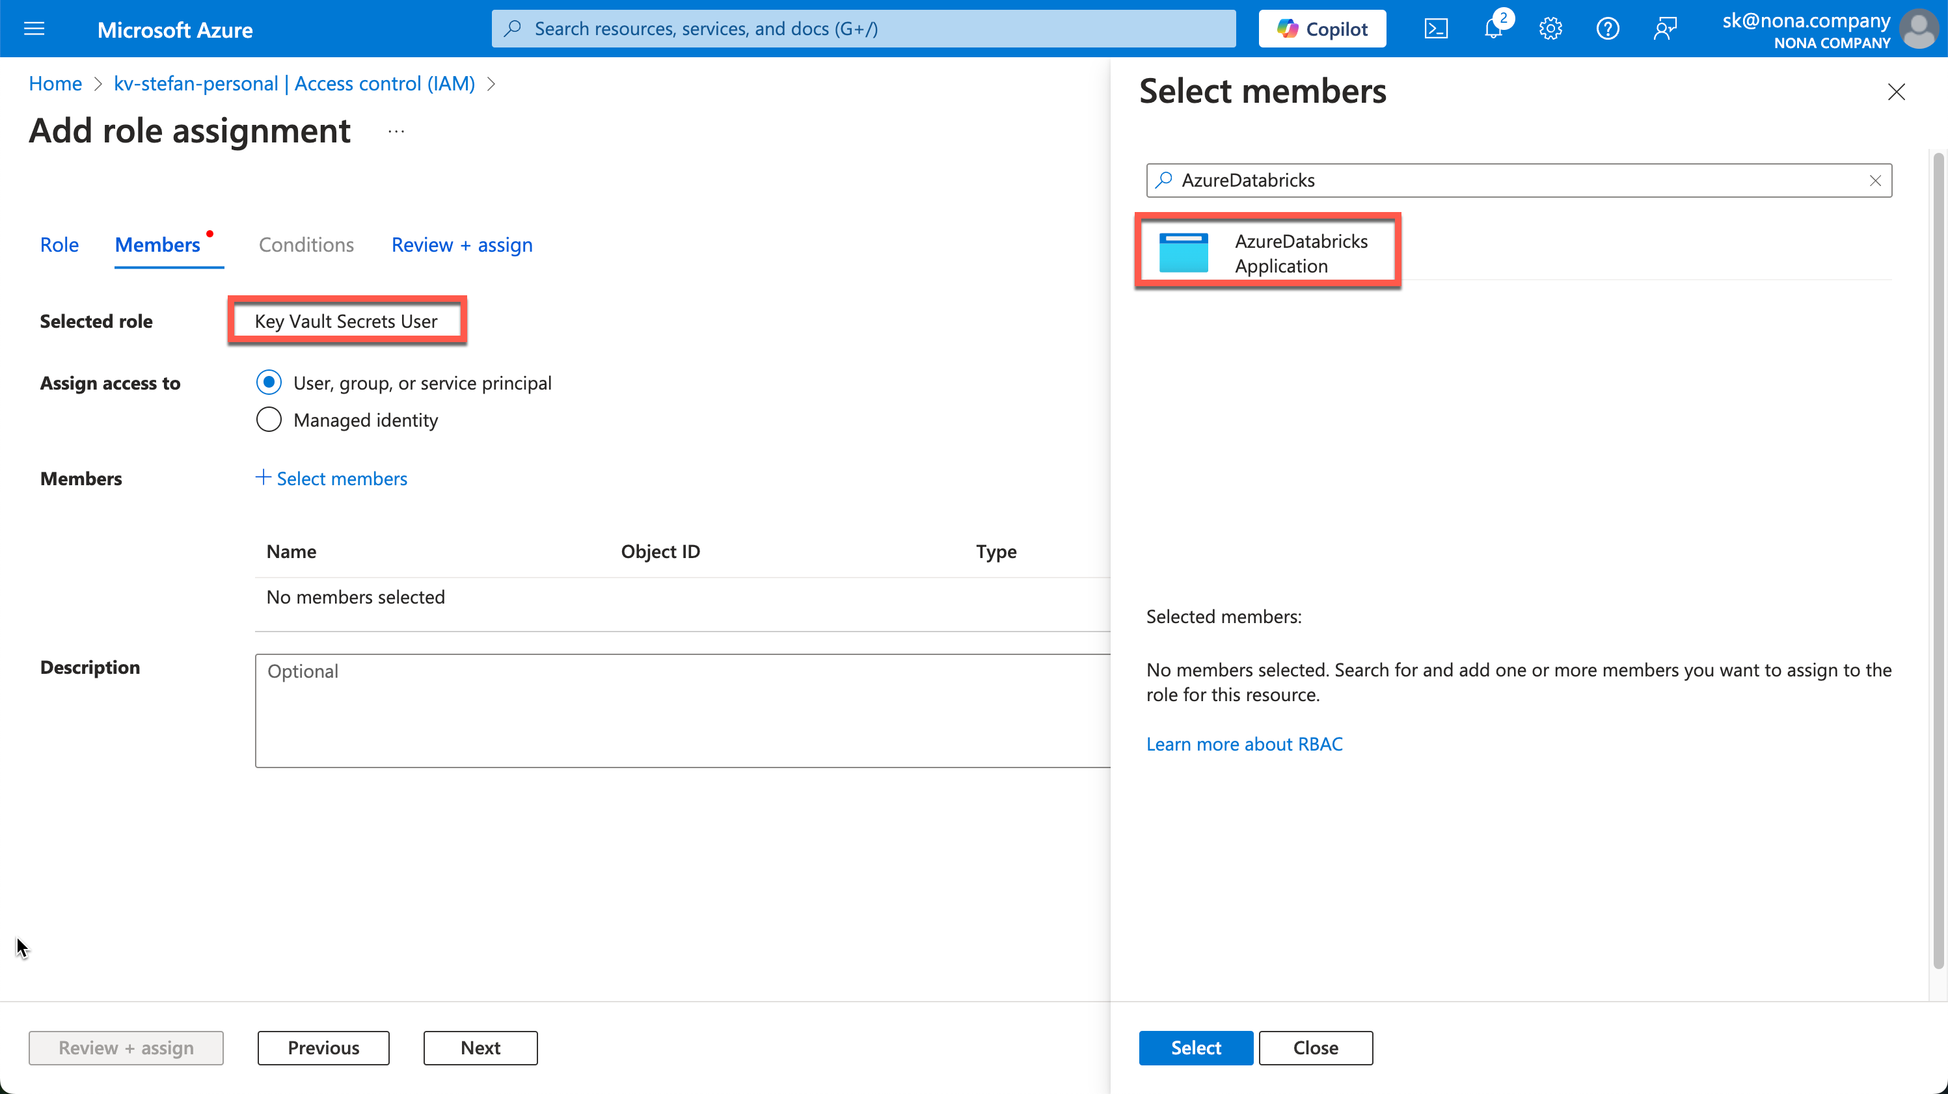Choose the Managed identity radio option

[x=269, y=420]
